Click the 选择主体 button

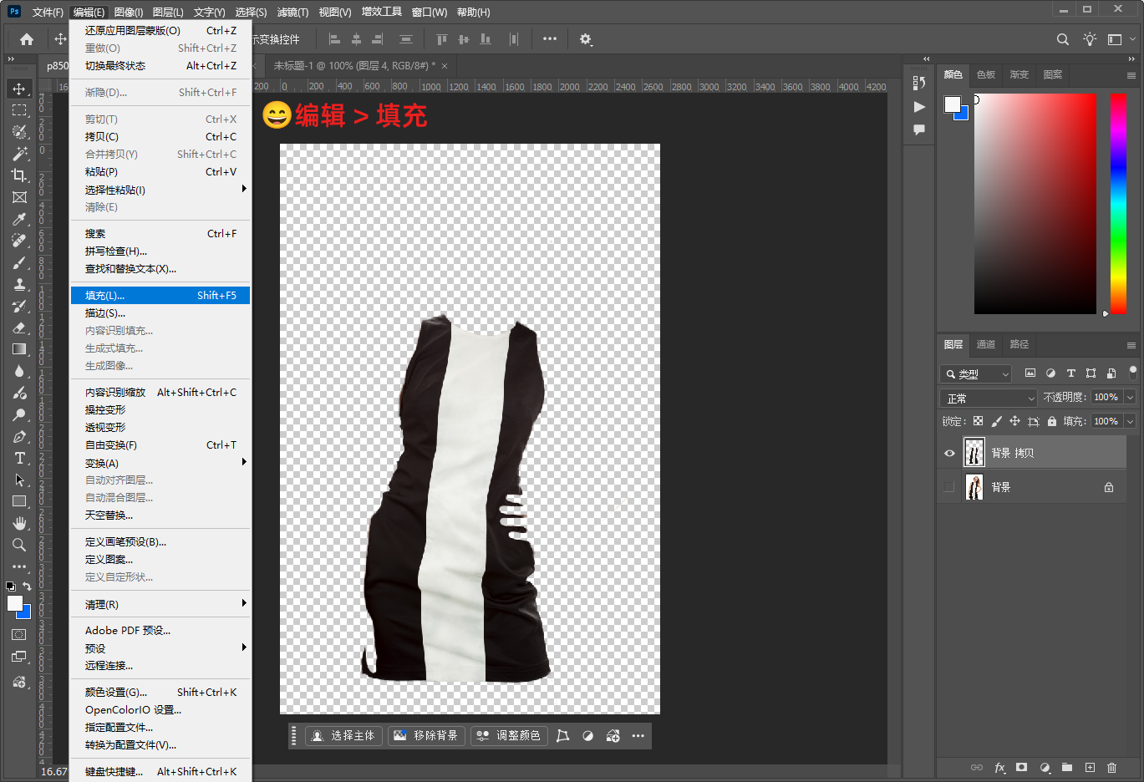(343, 735)
